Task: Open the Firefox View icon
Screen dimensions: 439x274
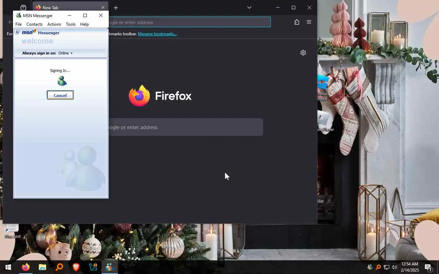Action: pyautogui.click(x=23, y=8)
